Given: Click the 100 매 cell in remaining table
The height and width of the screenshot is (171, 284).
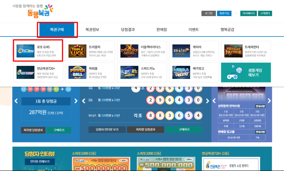Looking at the screenshot, I should pyautogui.click(x=257, y=126).
